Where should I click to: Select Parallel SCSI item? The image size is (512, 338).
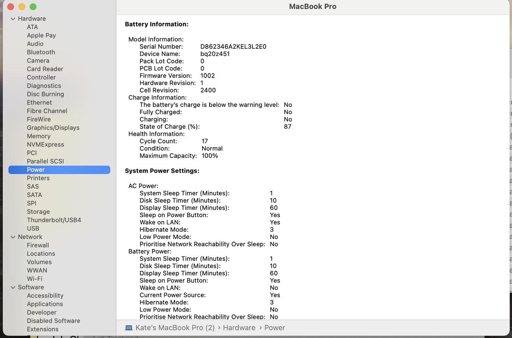pyautogui.click(x=45, y=161)
